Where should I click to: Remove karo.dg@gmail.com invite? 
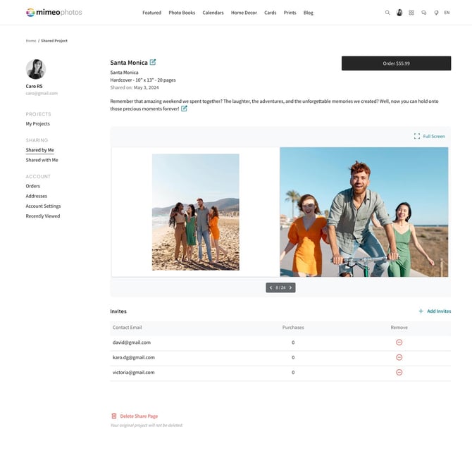click(399, 357)
